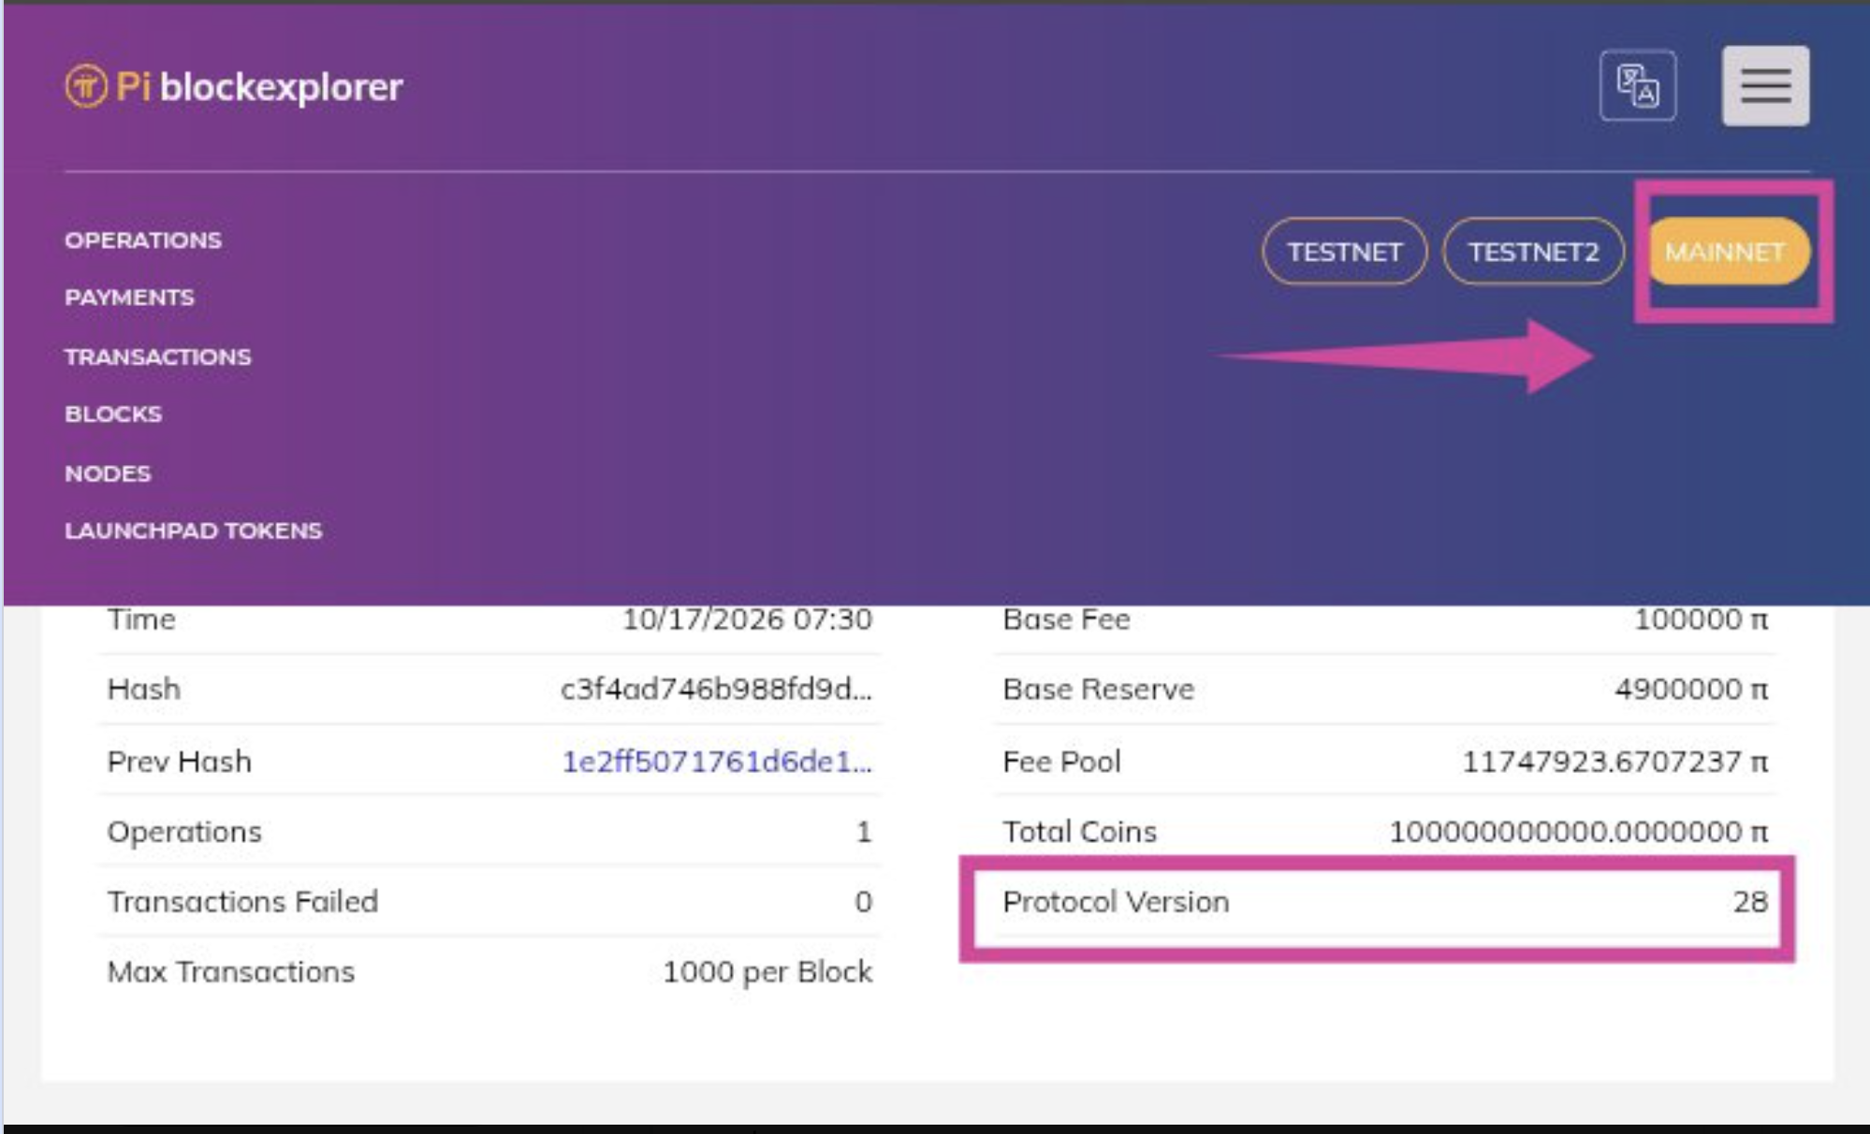
Task: Click the Protocol Version label
Action: pos(1116,902)
